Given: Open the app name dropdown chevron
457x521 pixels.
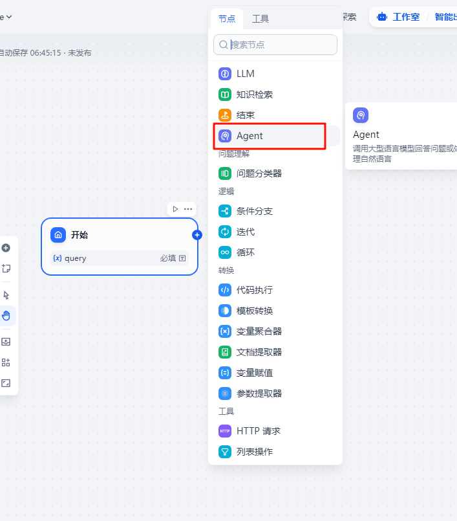Looking at the screenshot, I should pos(9,17).
